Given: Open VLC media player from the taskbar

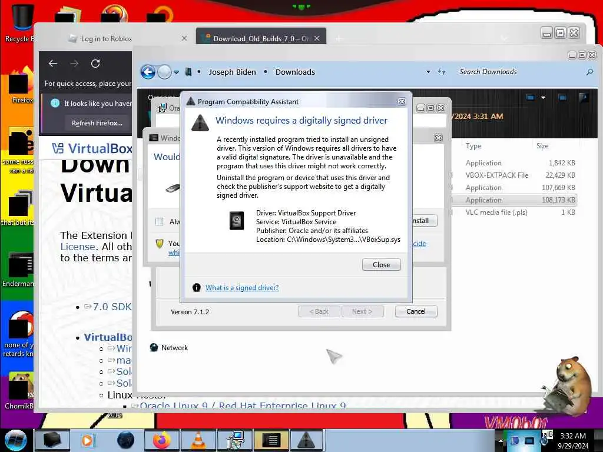Looking at the screenshot, I should [x=198, y=440].
